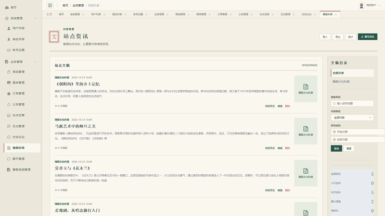The height and width of the screenshot is (216, 385).
Task: Click 删除 for 常香玉与《花木兰》
Action: point(287,190)
